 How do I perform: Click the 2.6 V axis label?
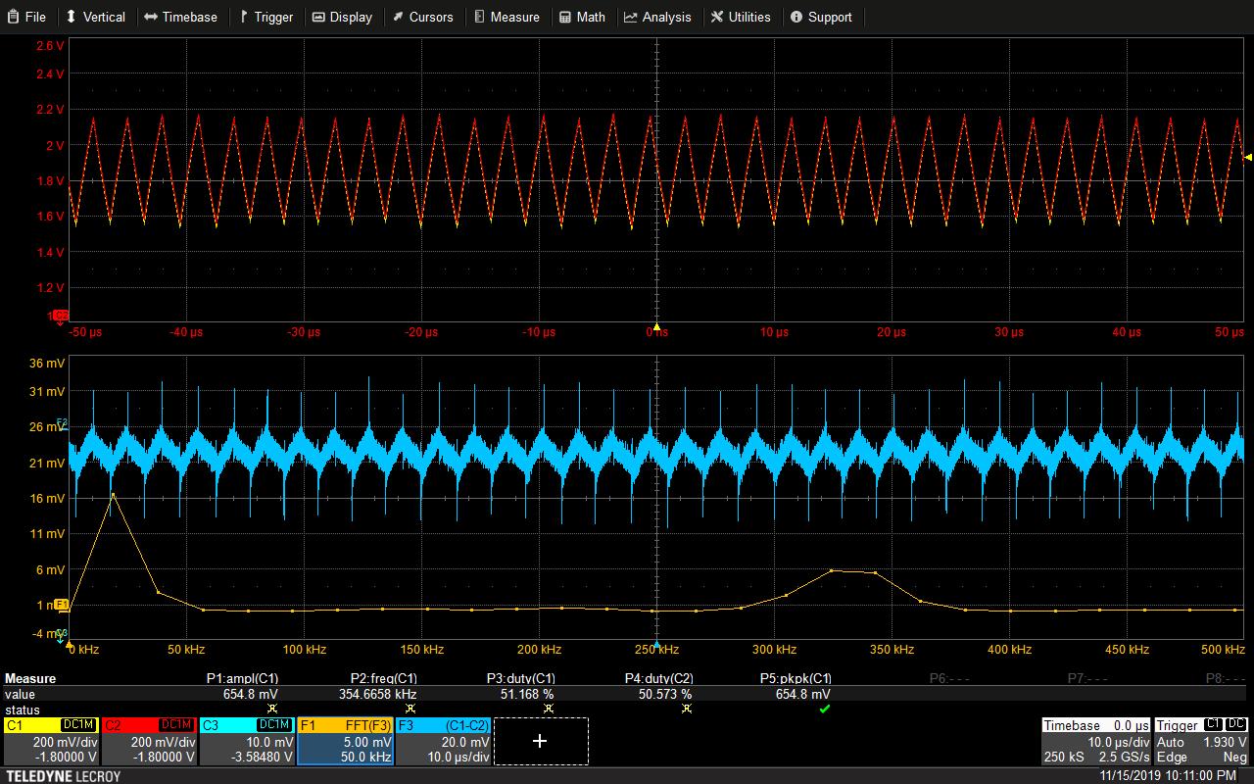point(50,46)
